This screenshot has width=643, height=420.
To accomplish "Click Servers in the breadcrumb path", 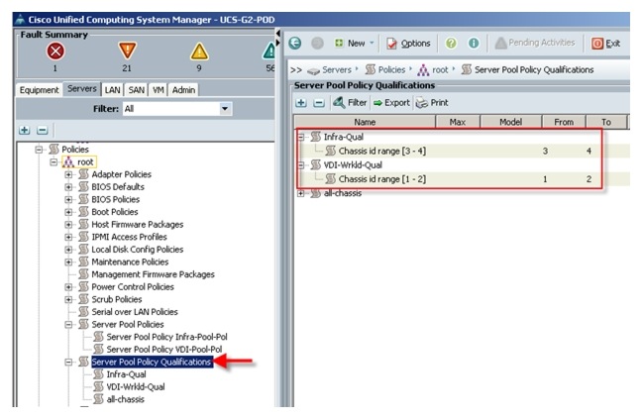I will (337, 69).
